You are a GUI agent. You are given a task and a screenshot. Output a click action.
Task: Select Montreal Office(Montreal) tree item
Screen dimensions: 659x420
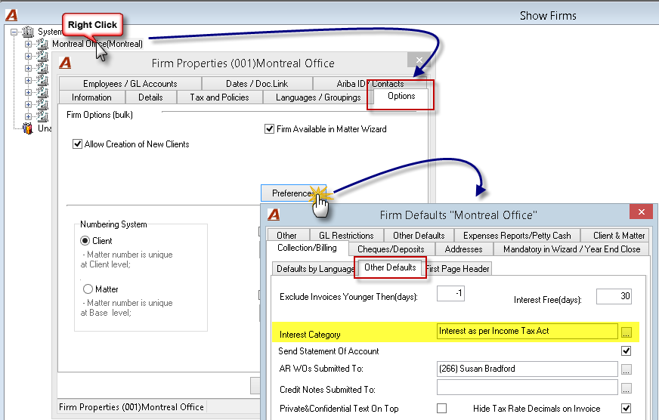point(97,44)
